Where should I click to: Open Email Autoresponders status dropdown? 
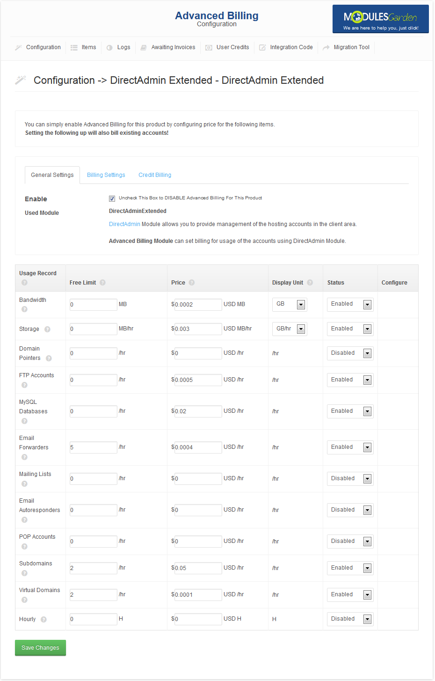[x=350, y=510]
